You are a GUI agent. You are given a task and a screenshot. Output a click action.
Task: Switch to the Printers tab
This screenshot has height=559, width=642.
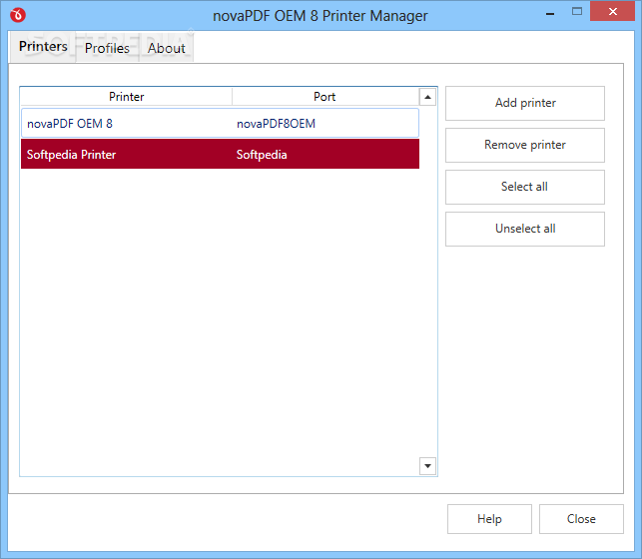pyautogui.click(x=43, y=47)
